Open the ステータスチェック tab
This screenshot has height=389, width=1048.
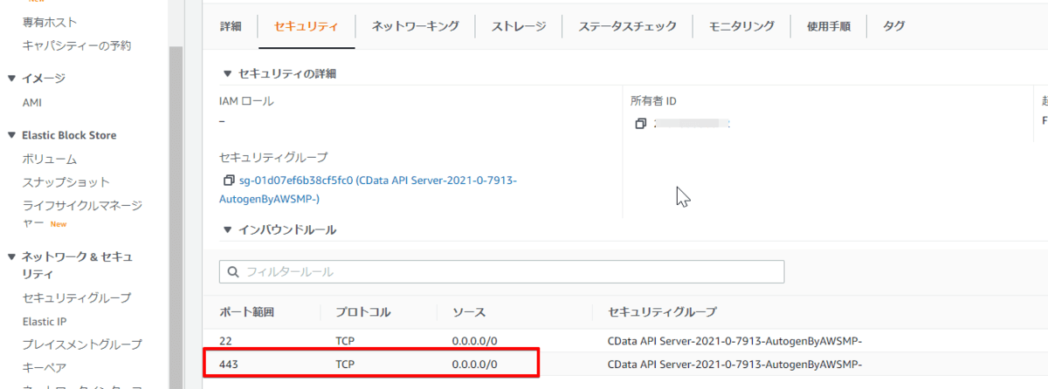[627, 26]
